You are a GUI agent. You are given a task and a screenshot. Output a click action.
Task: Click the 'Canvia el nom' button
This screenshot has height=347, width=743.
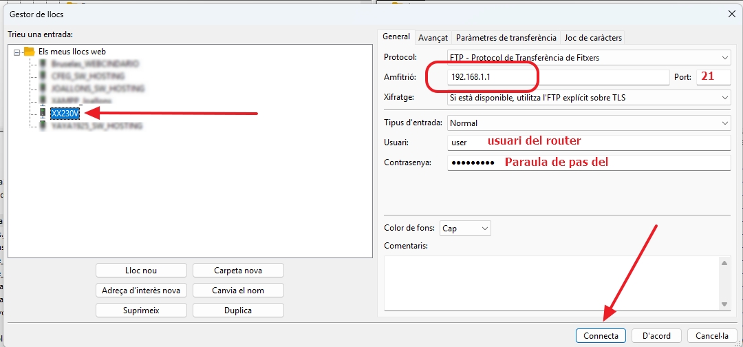(238, 290)
